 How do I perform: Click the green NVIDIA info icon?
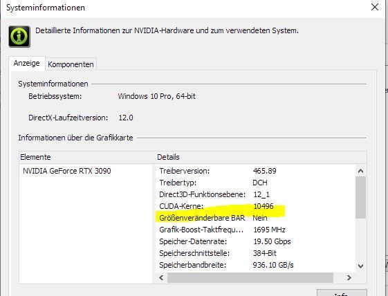[19, 37]
